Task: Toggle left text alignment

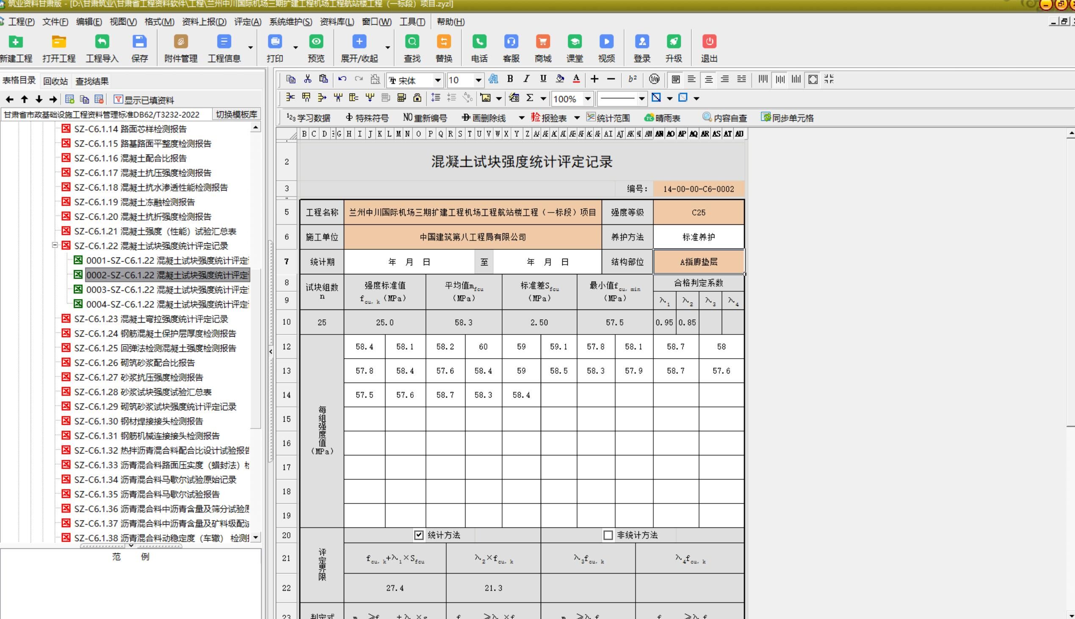Action: pyautogui.click(x=691, y=80)
